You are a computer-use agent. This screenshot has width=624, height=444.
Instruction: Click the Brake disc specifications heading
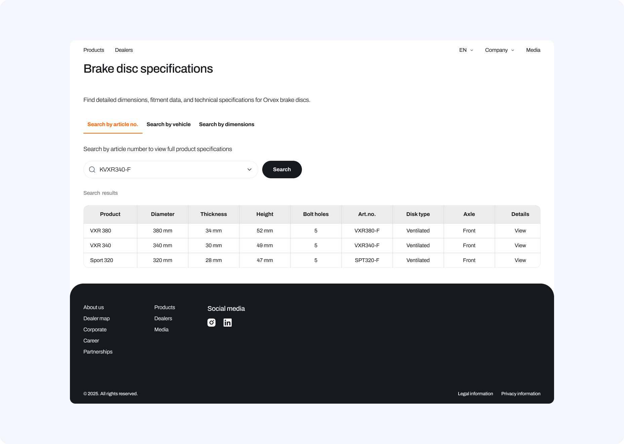point(148,69)
